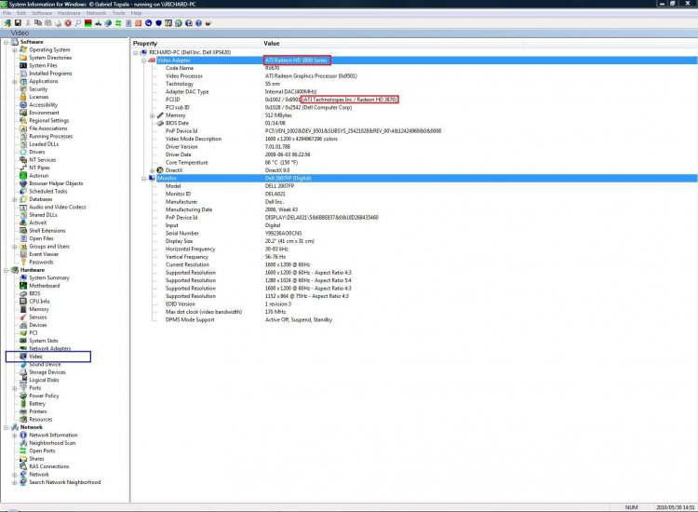Open the Software menu
This screenshot has width=698, height=512.
tap(41, 13)
